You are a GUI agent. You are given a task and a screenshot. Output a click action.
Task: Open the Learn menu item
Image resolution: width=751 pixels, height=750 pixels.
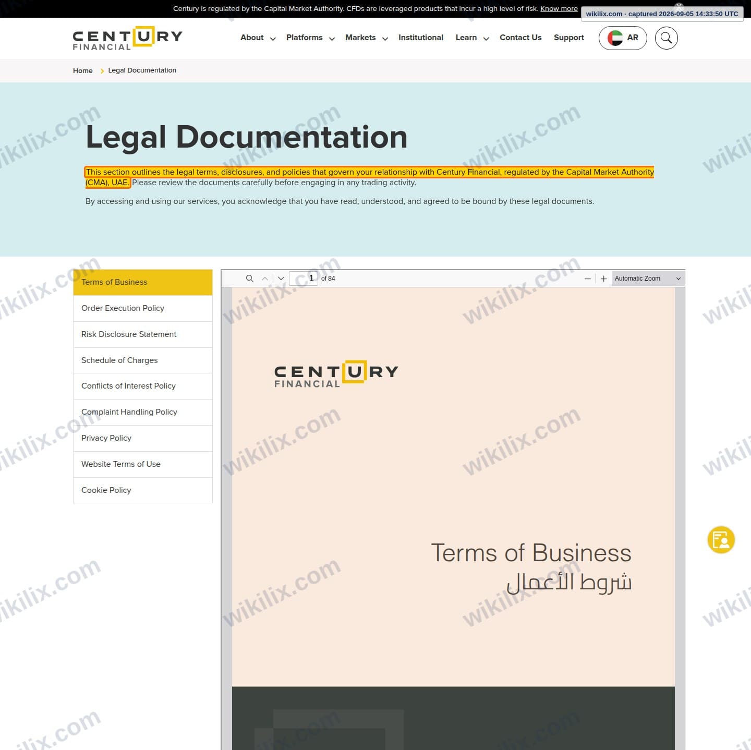466,38
